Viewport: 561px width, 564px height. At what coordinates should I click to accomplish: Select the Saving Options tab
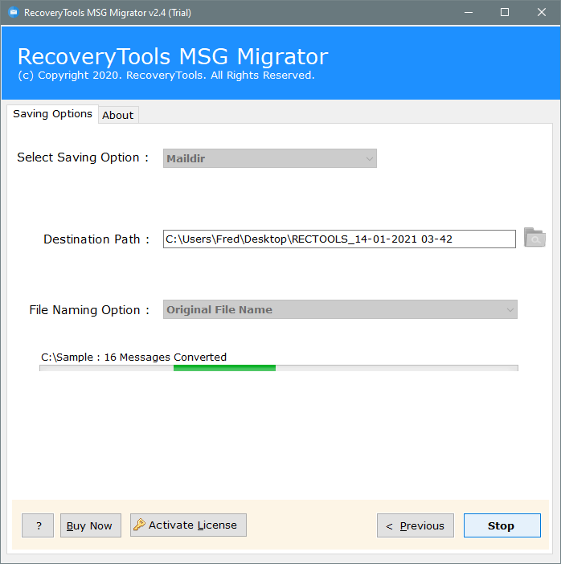pyautogui.click(x=52, y=114)
